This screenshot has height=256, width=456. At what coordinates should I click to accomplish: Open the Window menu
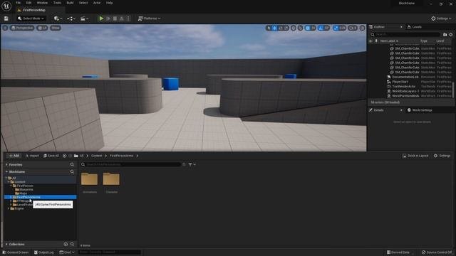(x=42, y=3)
